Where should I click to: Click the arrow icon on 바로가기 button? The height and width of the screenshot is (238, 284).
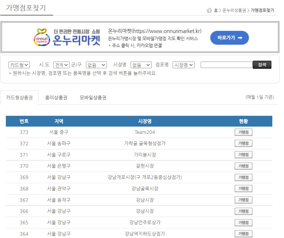pyautogui.click(x=241, y=38)
